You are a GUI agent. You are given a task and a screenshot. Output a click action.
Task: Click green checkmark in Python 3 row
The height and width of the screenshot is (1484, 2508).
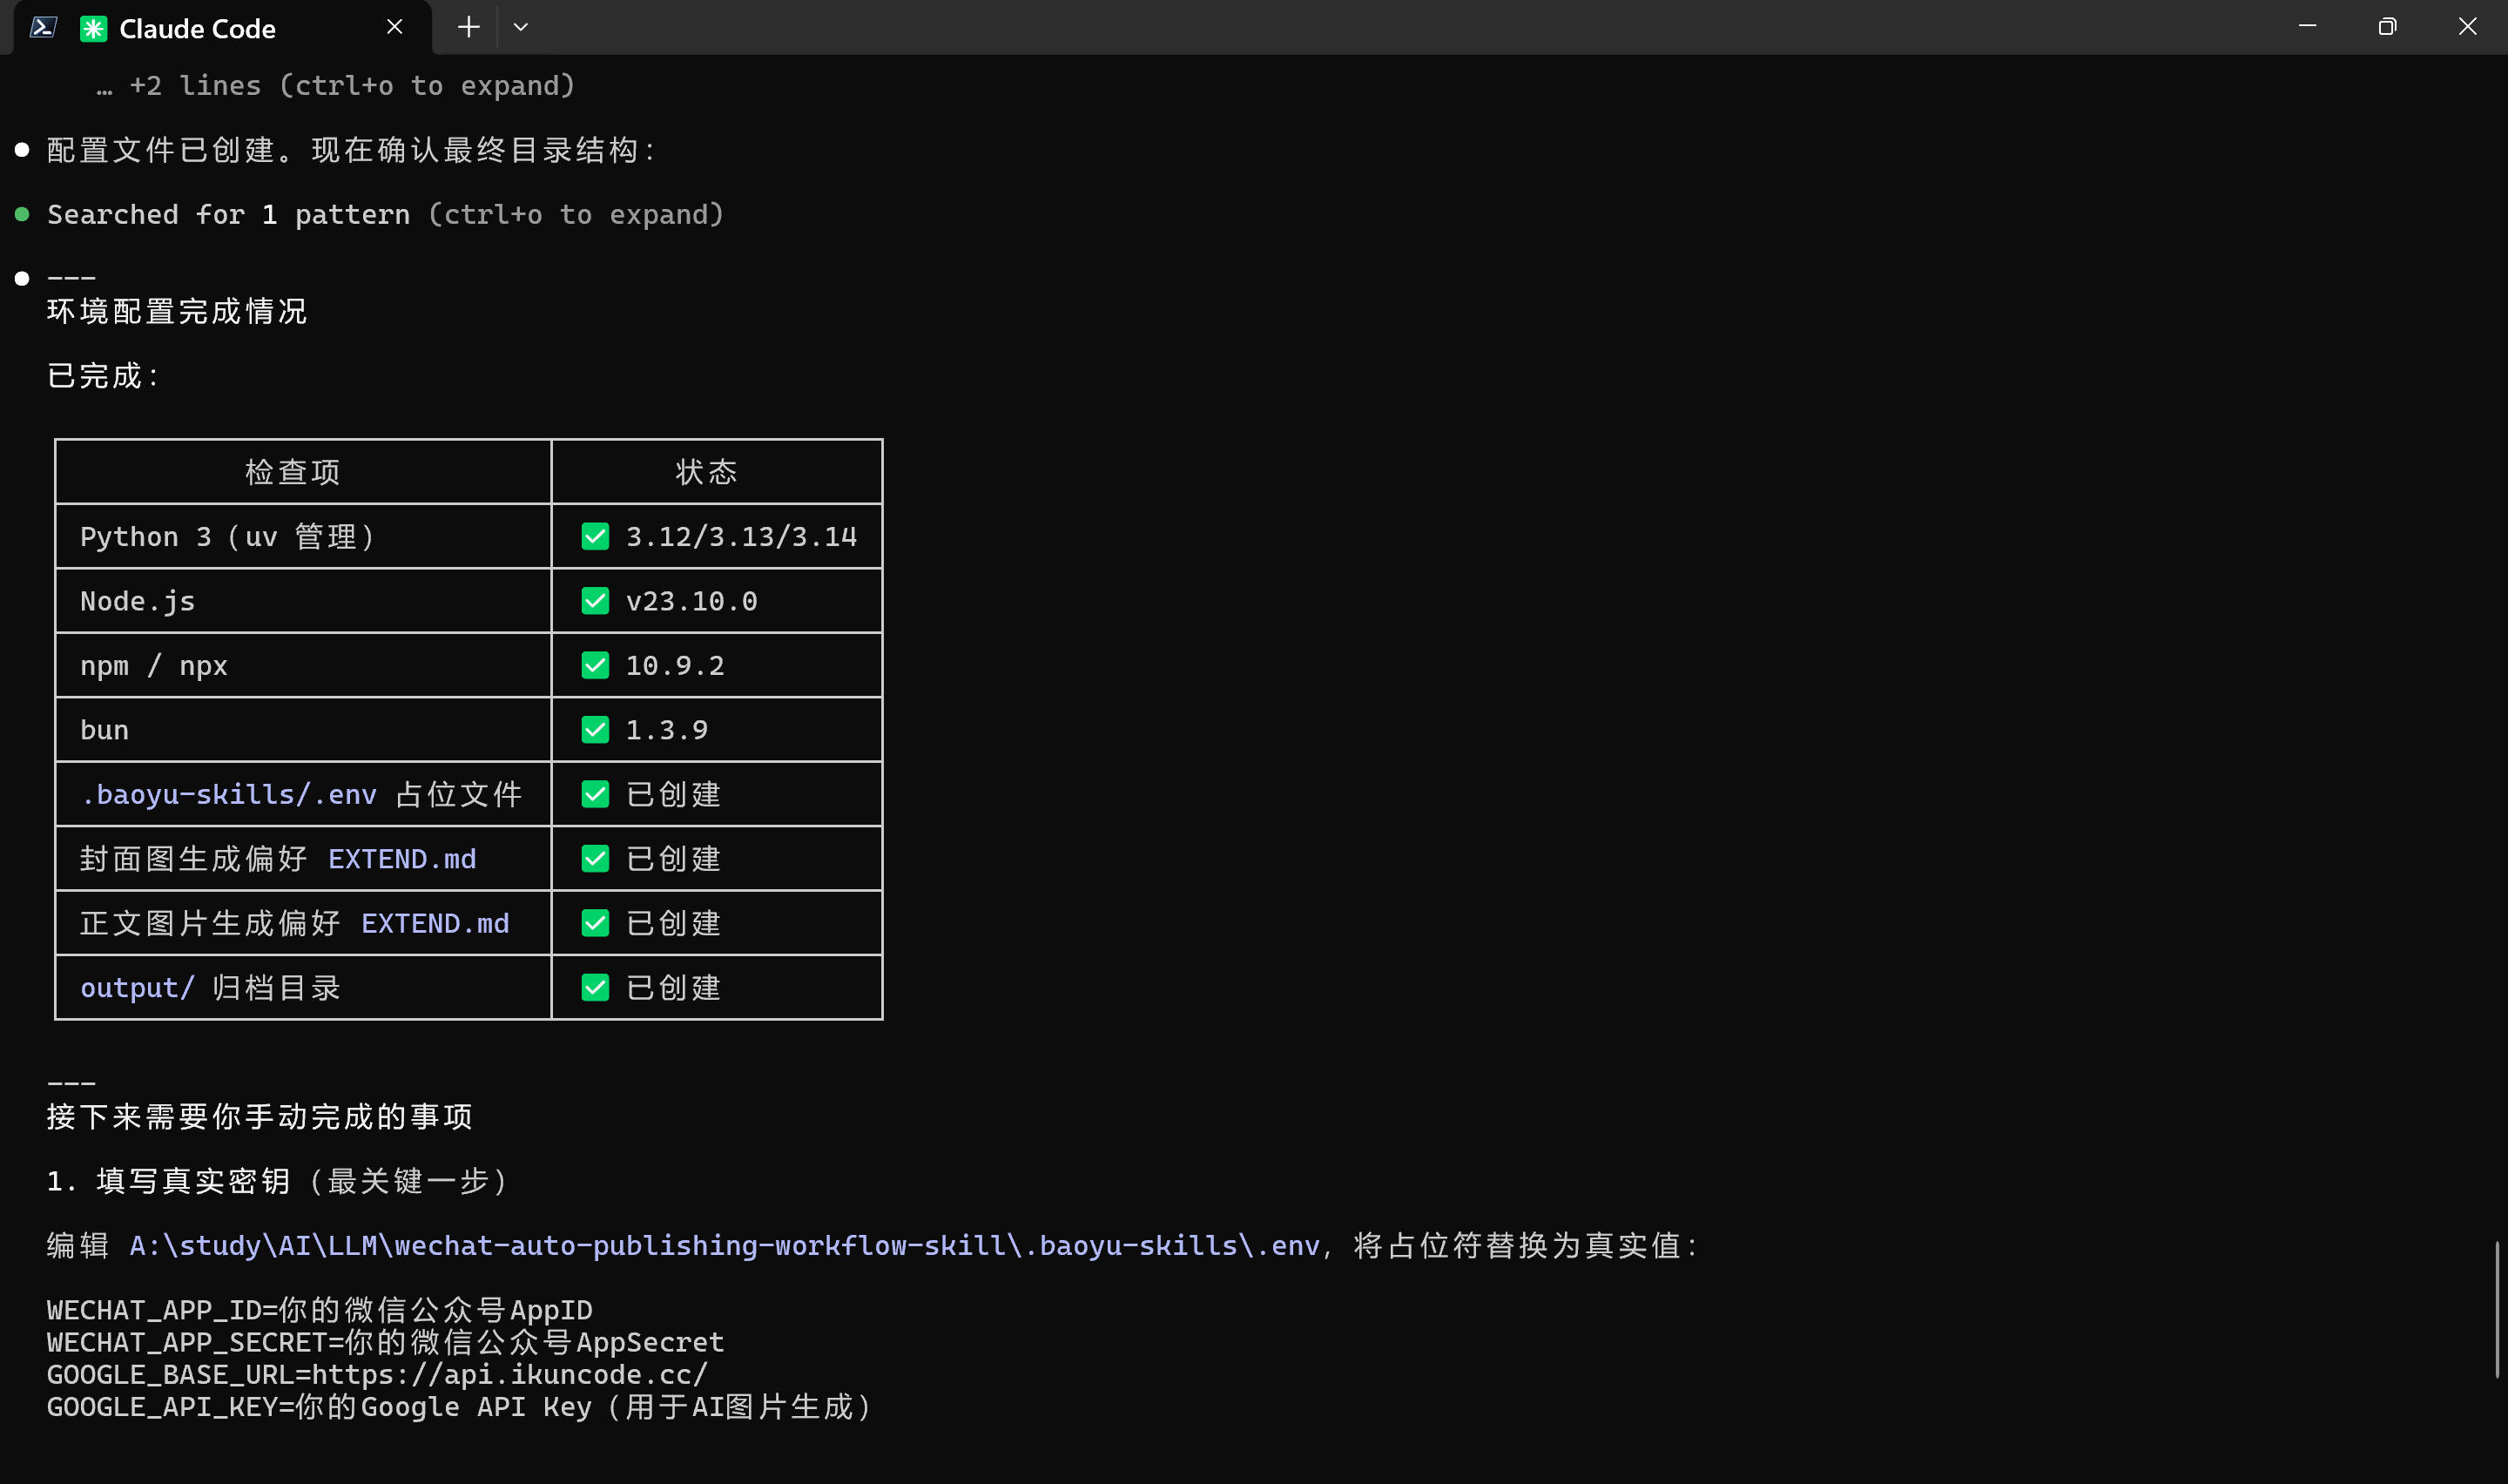(596, 537)
